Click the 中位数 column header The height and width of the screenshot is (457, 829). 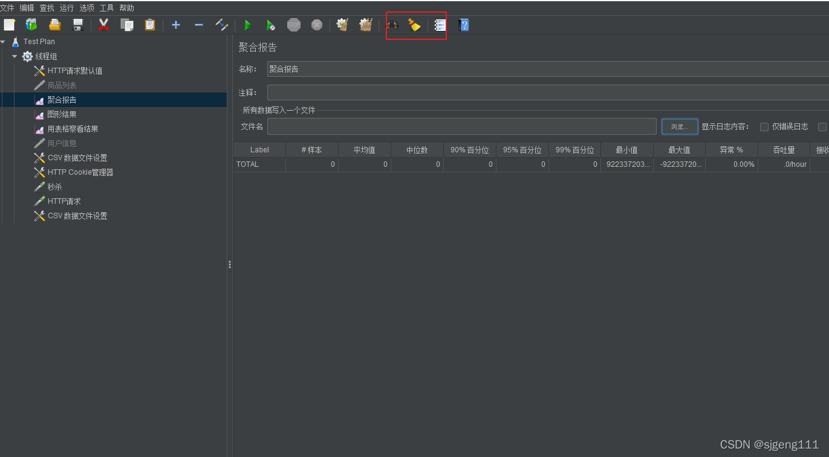pos(417,150)
